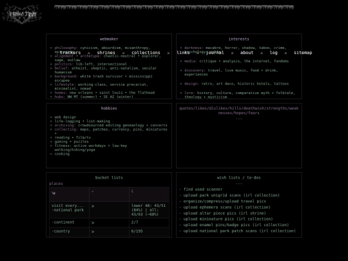Select the 'design: retro, art deco' line
Image resolution: width=348 pixels, height=261 pixels.
click(237, 84)
